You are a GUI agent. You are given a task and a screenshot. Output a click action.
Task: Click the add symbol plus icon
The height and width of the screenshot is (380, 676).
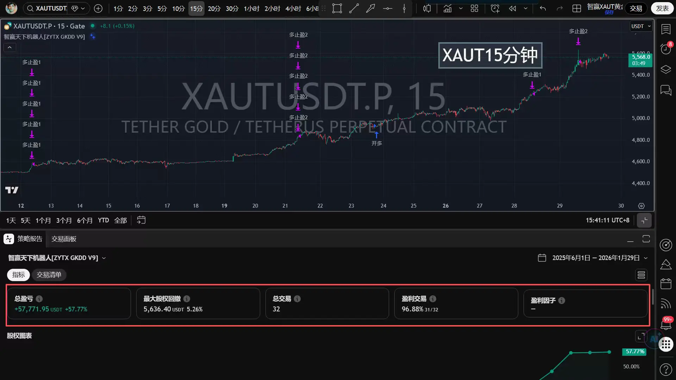pyautogui.click(x=98, y=8)
